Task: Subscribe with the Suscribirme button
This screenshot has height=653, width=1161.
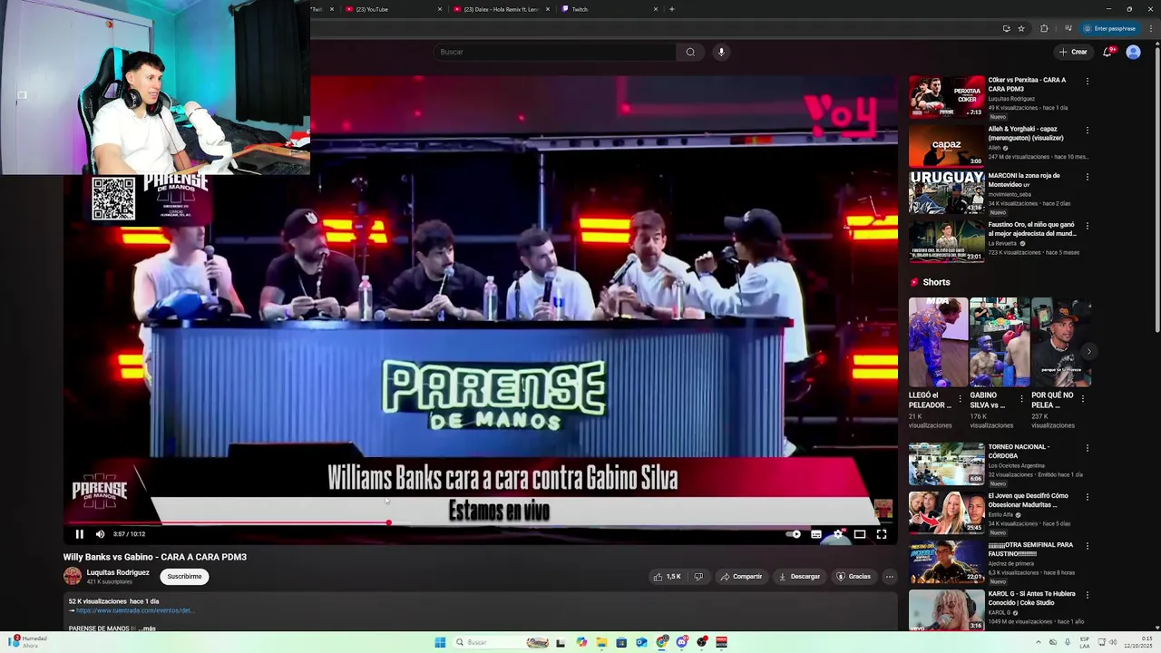Action: (184, 577)
